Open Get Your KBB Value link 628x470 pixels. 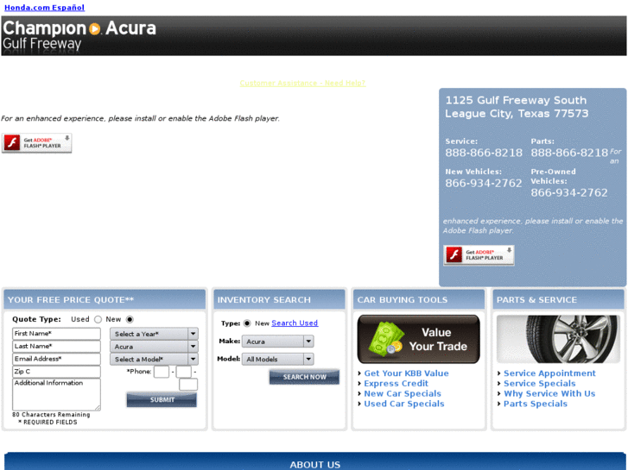click(x=406, y=373)
